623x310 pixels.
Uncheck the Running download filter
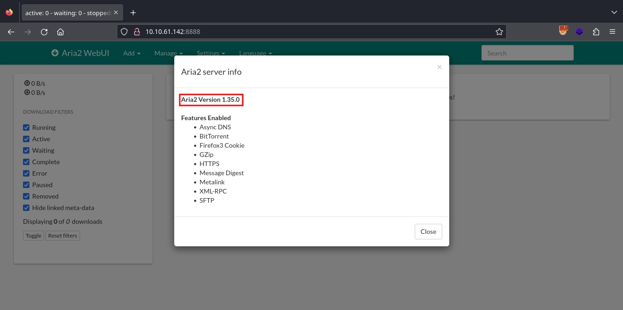(x=27, y=127)
